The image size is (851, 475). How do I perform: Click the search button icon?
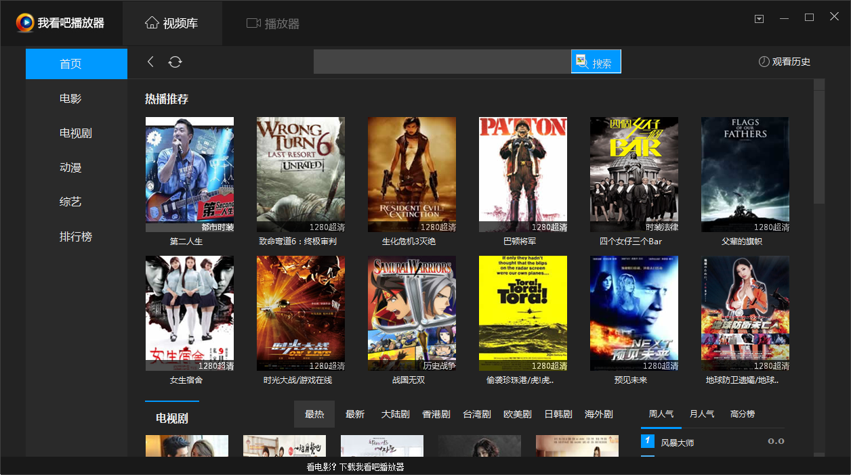coord(596,62)
